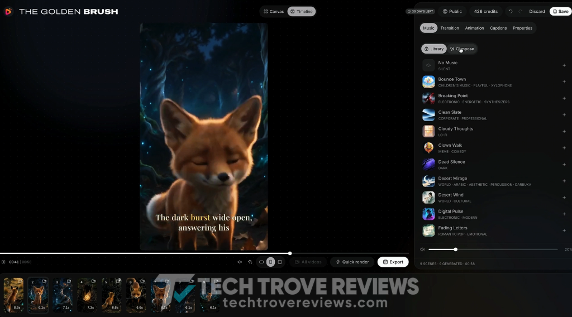572x317 pixels.
Task: Preview Desert Wind cover art
Action: coord(428,198)
